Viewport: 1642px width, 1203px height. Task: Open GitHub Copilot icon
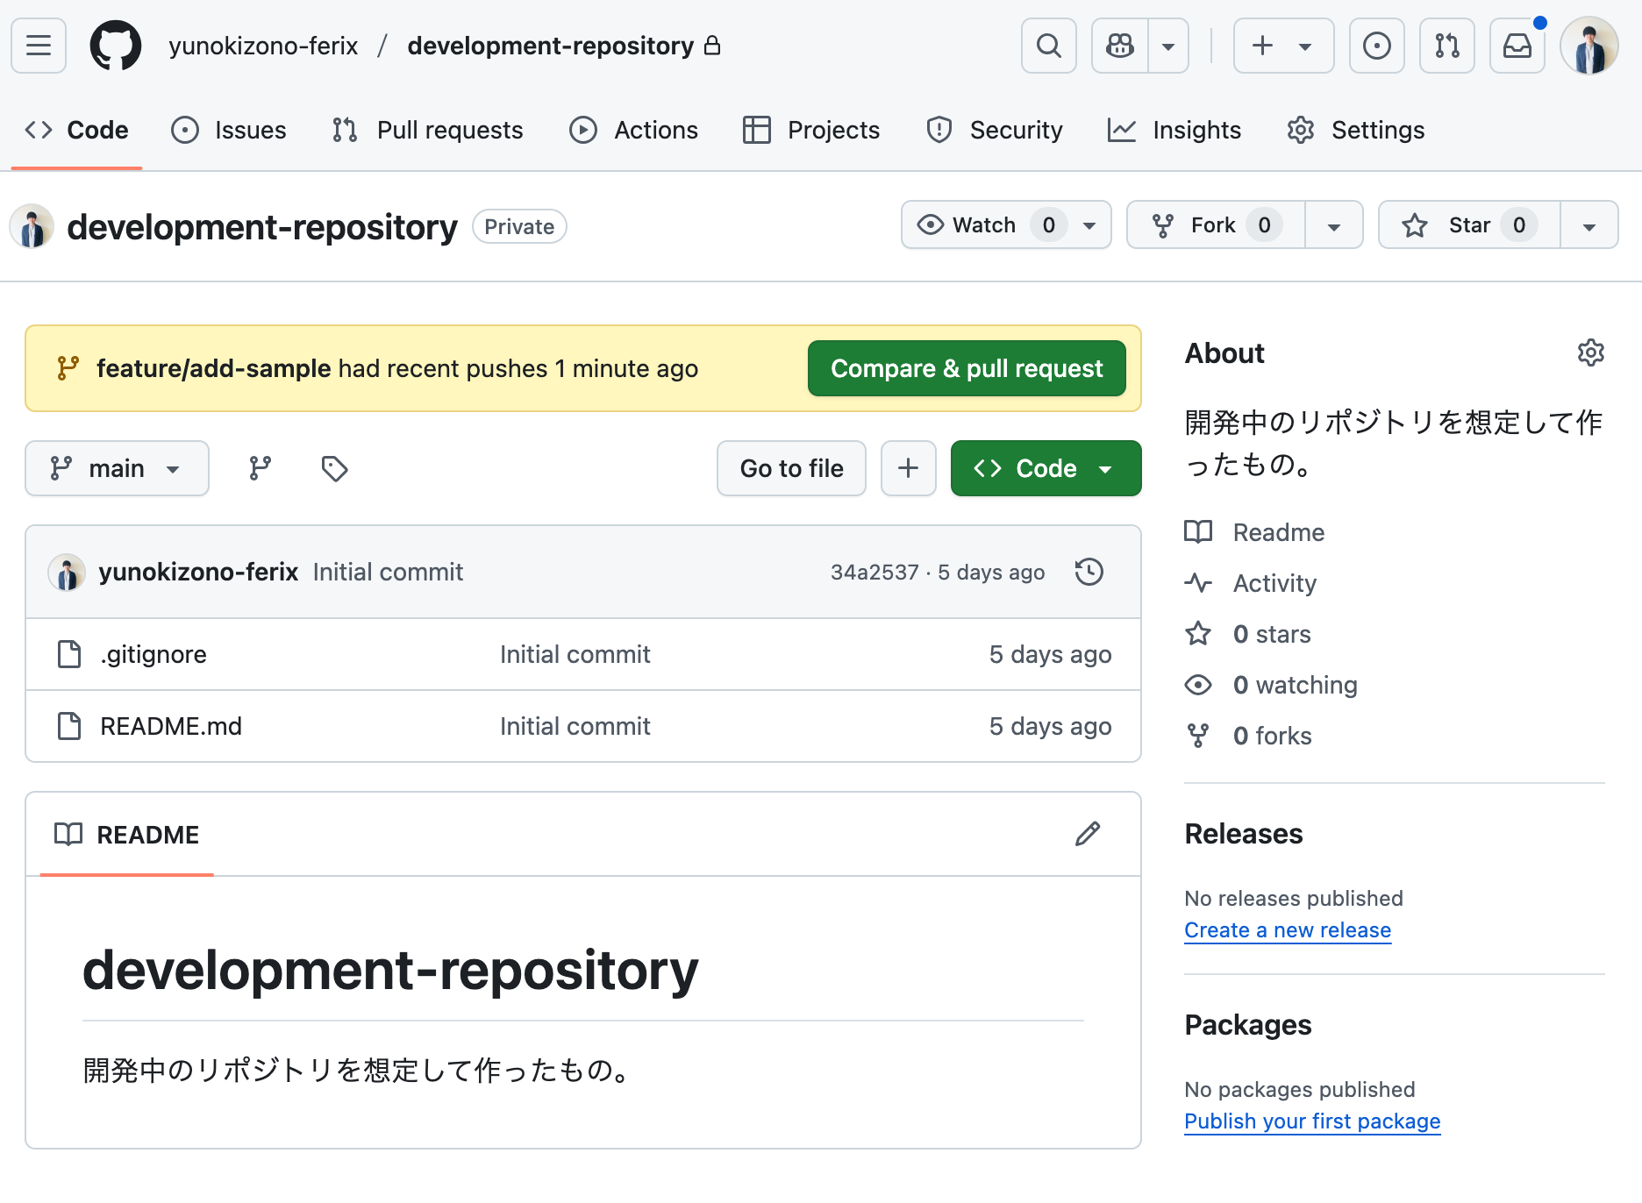point(1120,46)
